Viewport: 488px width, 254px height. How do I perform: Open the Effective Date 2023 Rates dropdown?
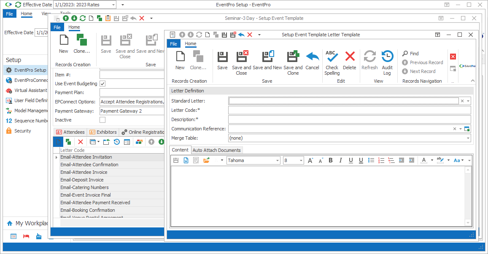point(113,5)
